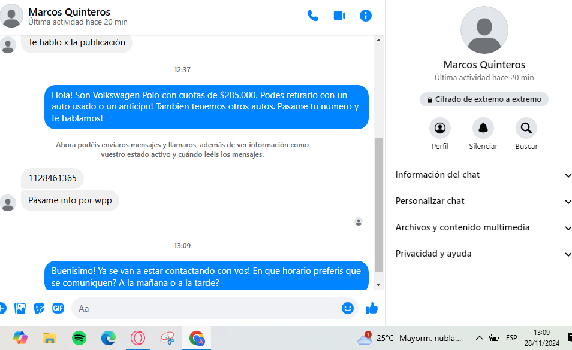572x350 pixels.
Task: Show hidden system tray icons
Action: pyautogui.click(x=479, y=338)
